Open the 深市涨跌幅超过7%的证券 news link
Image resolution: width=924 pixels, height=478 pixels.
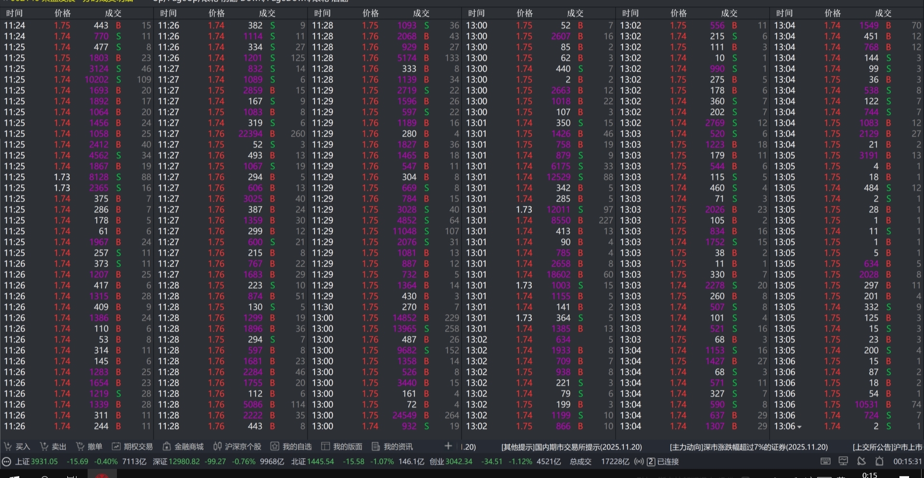pos(749,447)
